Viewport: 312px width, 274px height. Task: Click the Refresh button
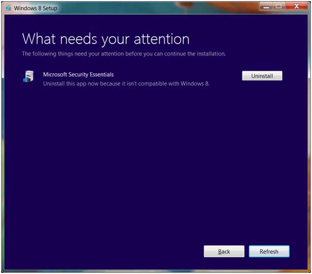click(269, 251)
